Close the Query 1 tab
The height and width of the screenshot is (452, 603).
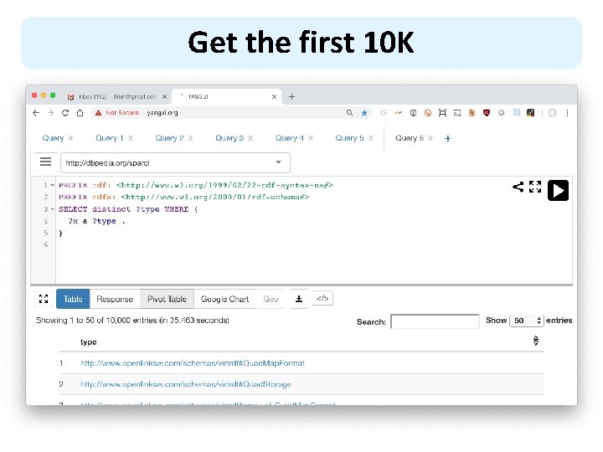(131, 138)
